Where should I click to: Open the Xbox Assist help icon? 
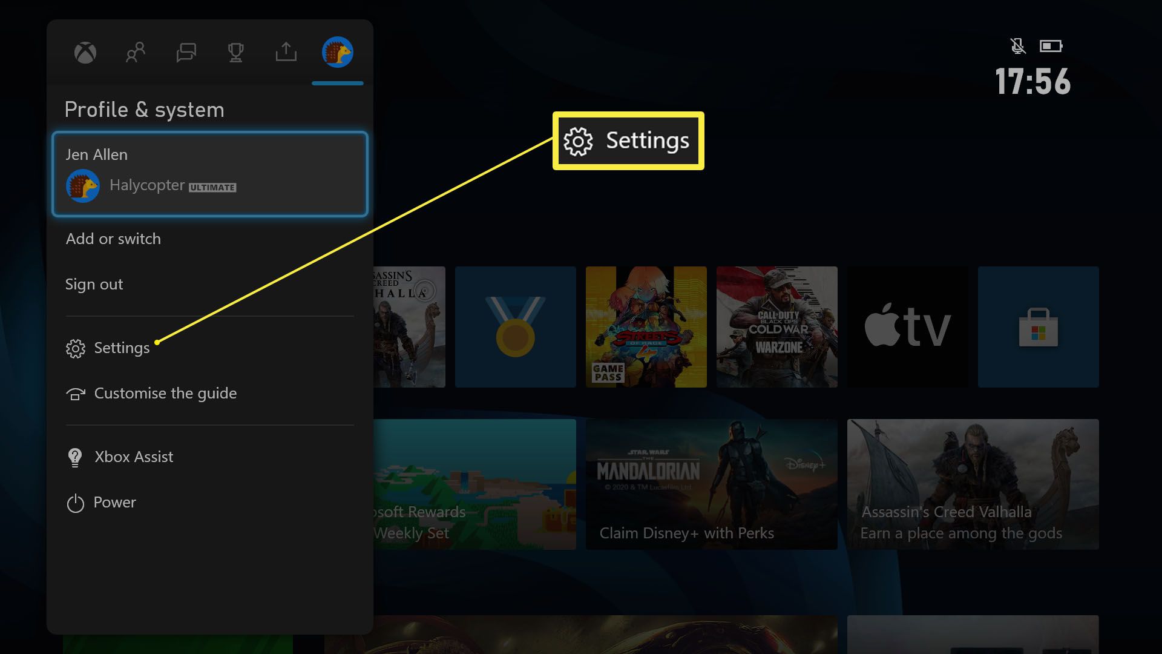pos(74,456)
